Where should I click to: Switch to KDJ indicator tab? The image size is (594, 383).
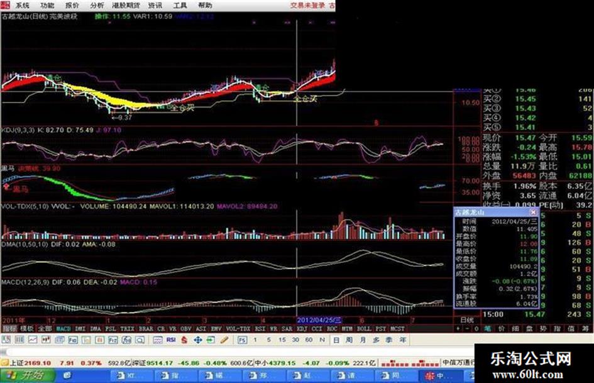coord(302,329)
